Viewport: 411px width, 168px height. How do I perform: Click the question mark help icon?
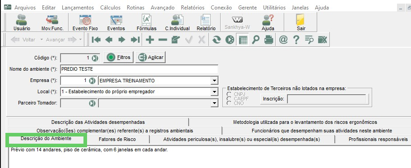click(296, 40)
